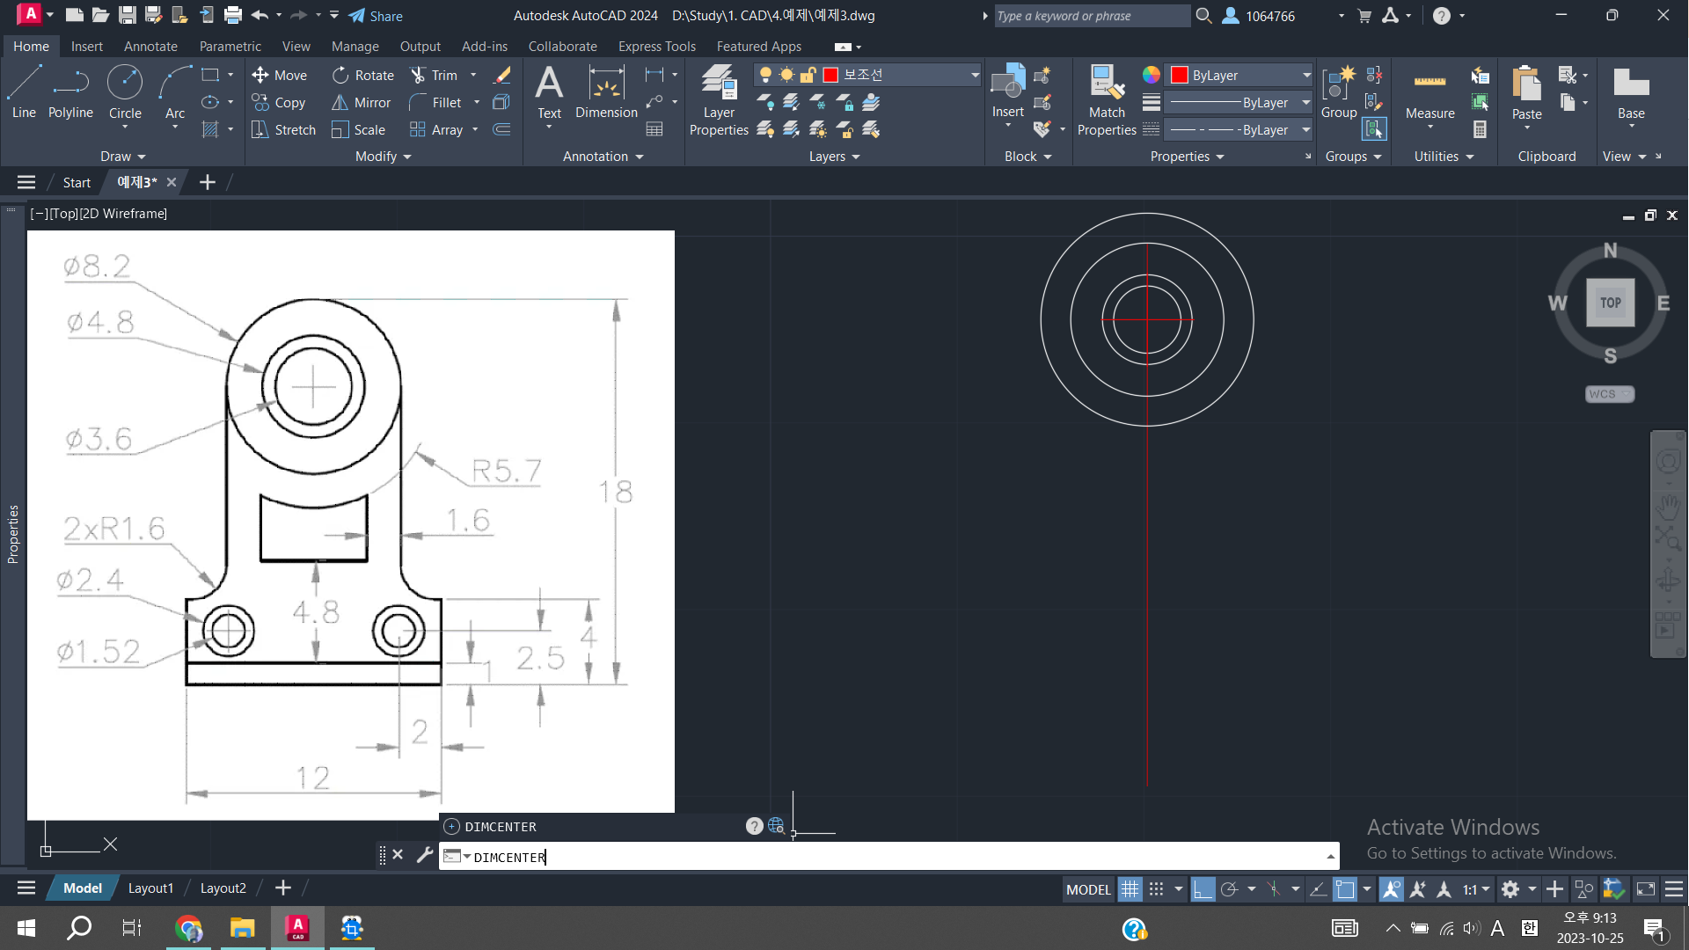The image size is (1689, 950).
Task: Switch to the Annotate ribbon tab
Action: coord(150,47)
